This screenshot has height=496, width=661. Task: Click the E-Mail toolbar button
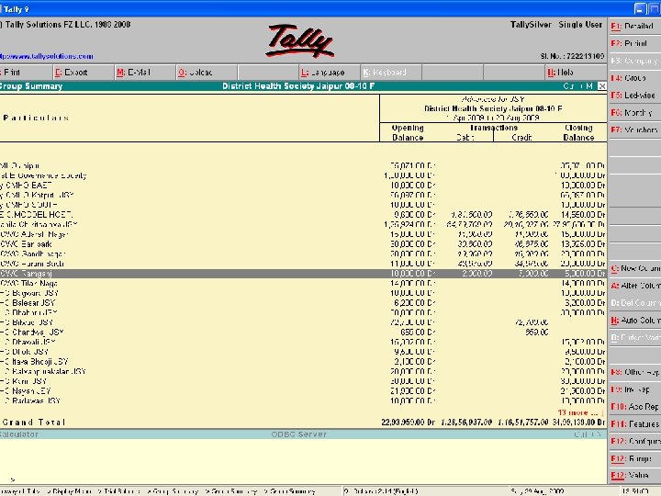pyautogui.click(x=145, y=73)
